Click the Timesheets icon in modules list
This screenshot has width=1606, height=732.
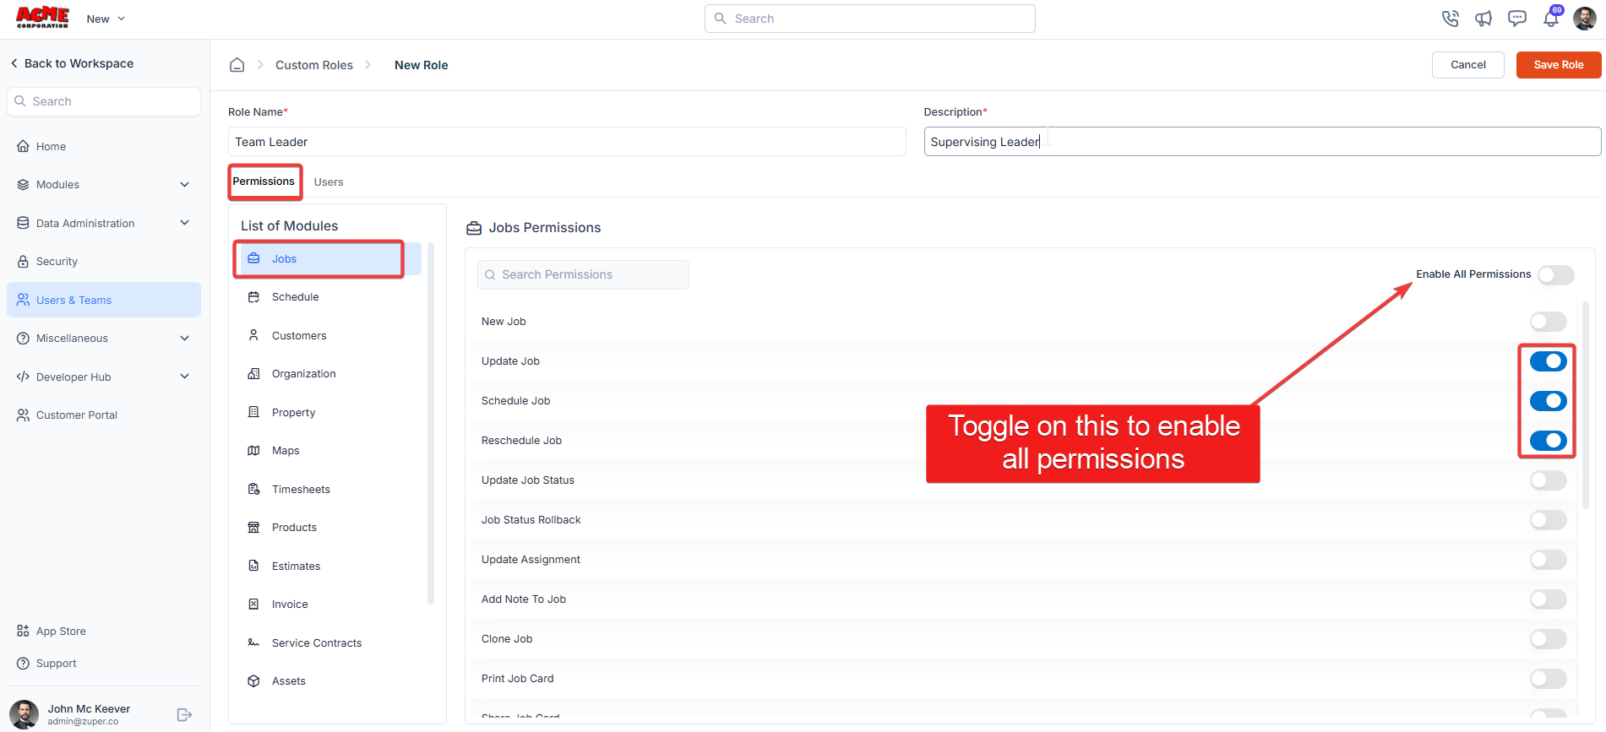(253, 489)
